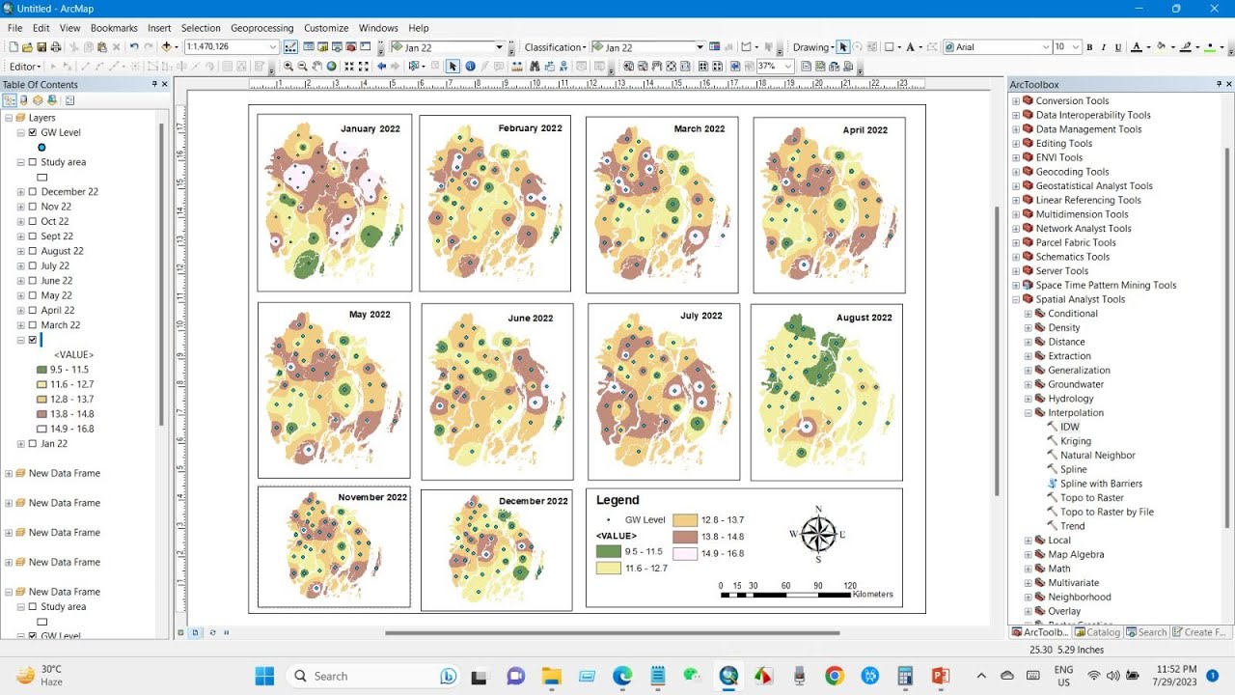1235x695 pixels.
Task: Check the August 22 layer box
Action: click(33, 251)
